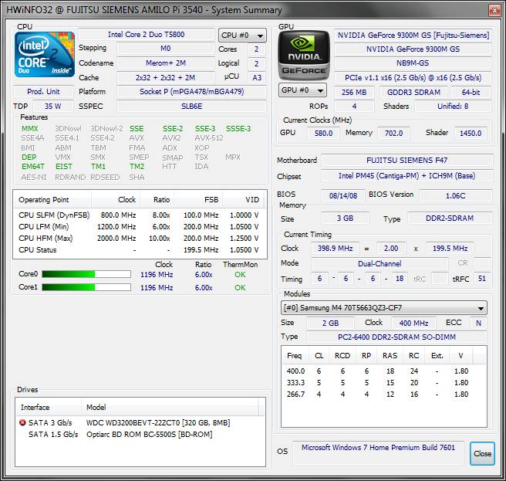Click the Core0 ThermMon OK status
The width and height of the screenshot is (506, 481).
[x=240, y=275]
